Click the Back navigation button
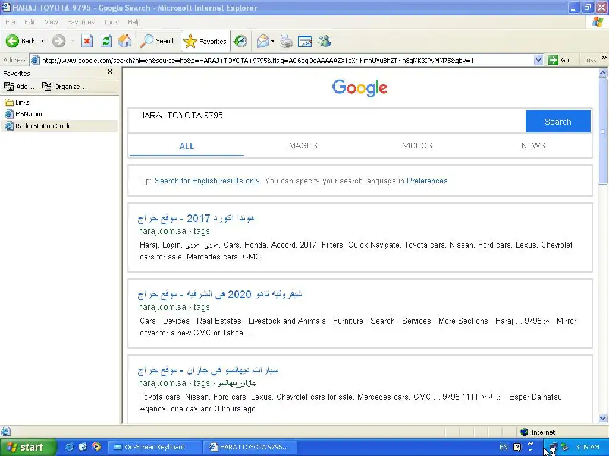Viewport: 609px width, 456px height. pyautogui.click(x=20, y=41)
